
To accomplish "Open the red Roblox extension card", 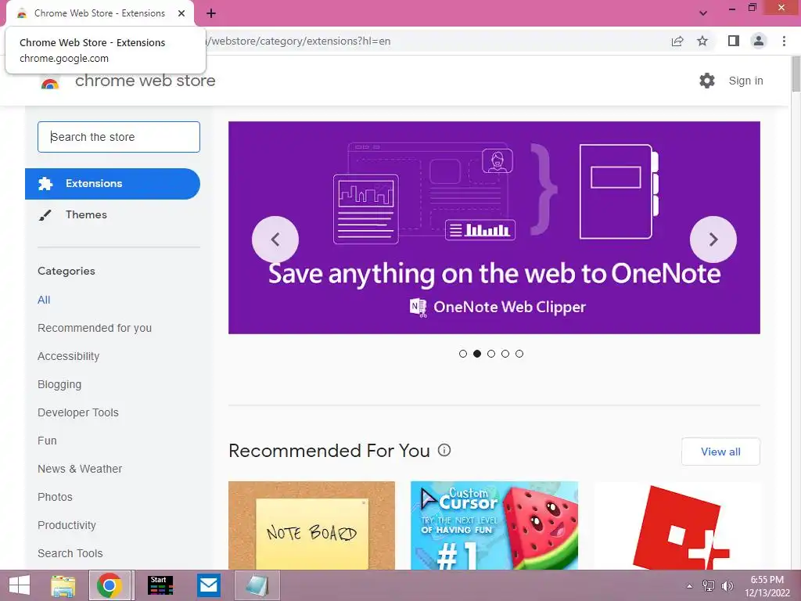I will point(677,525).
